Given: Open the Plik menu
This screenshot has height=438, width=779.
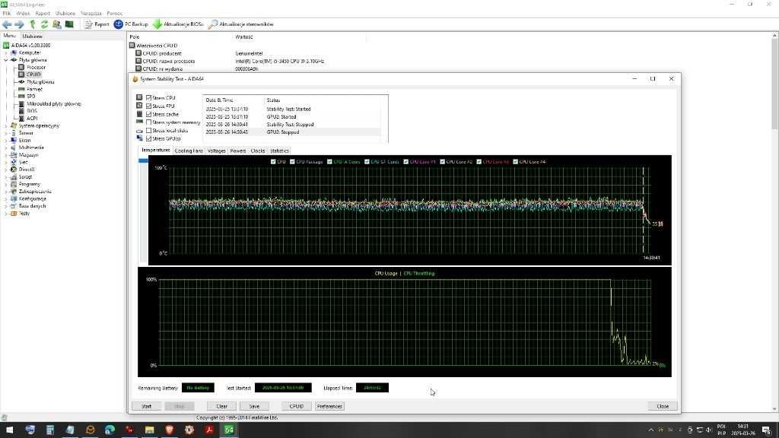Looking at the screenshot, I should (6, 14).
